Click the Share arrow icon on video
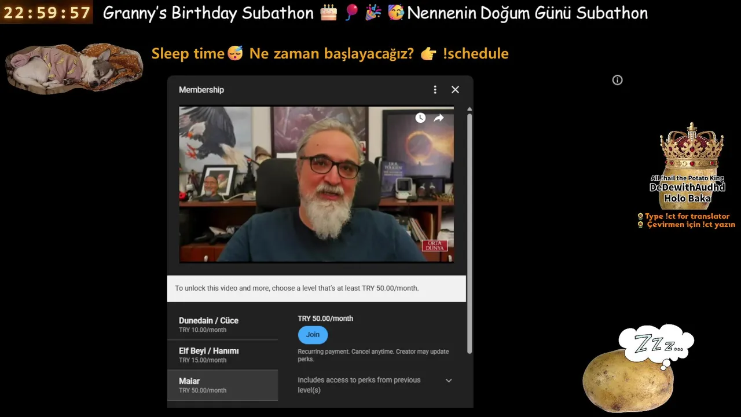The height and width of the screenshot is (417, 741). tap(439, 118)
